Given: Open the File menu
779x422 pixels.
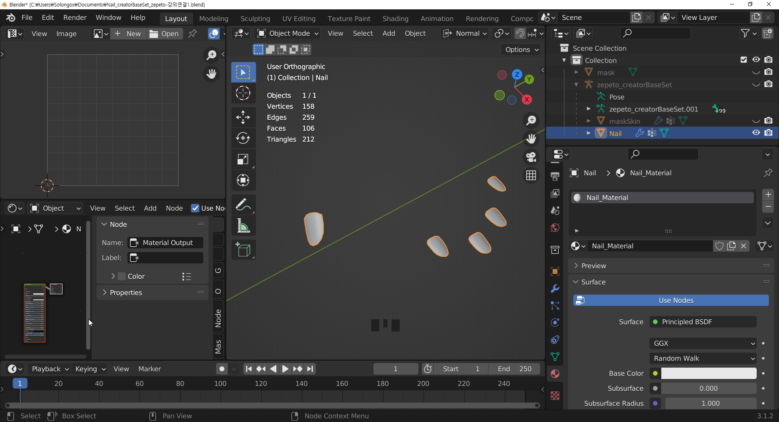Looking at the screenshot, I should [x=27, y=17].
